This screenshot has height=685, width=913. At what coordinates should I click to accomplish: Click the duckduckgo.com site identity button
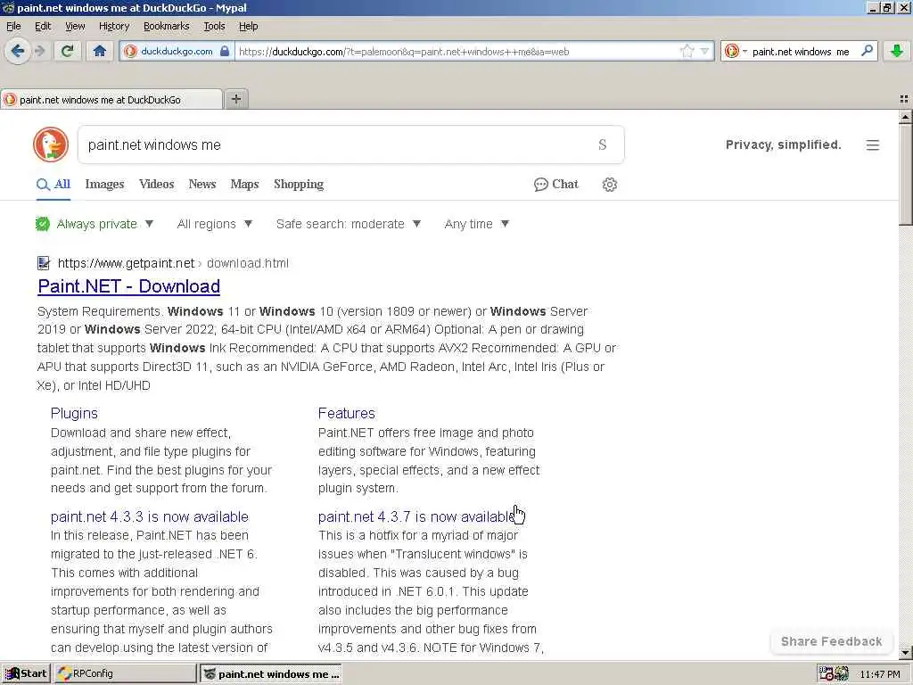point(177,51)
